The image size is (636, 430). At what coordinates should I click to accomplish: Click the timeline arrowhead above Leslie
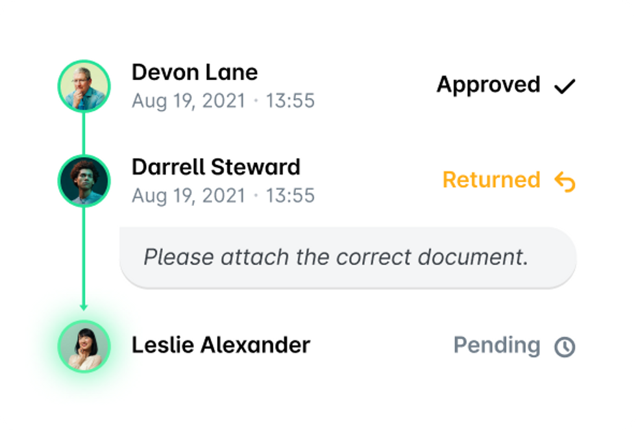pos(84,307)
